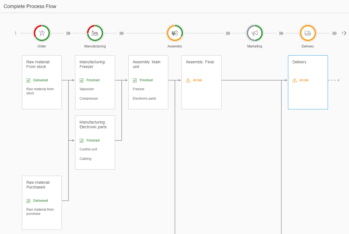Click Finished checkmark in Manufacturing: Freezer
This screenshot has height=234, width=349.
81,80
